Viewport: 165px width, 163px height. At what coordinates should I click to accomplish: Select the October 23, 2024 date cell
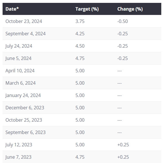point(24,21)
